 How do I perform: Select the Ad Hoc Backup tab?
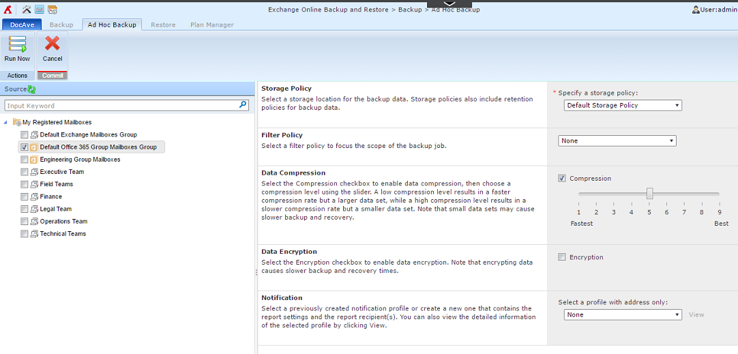click(x=112, y=25)
